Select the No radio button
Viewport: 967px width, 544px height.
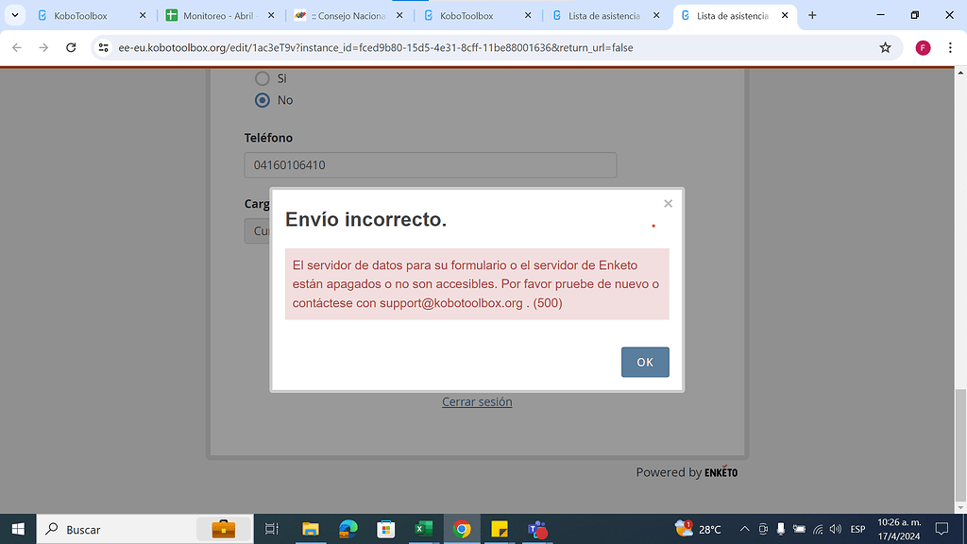[262, 100]
